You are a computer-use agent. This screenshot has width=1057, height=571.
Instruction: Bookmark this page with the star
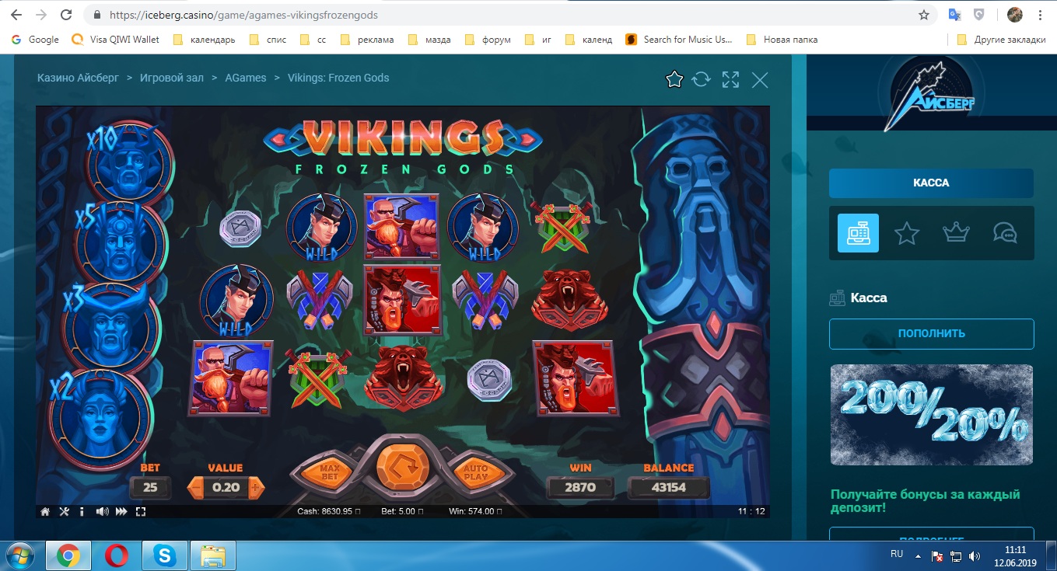pos(923,15)
